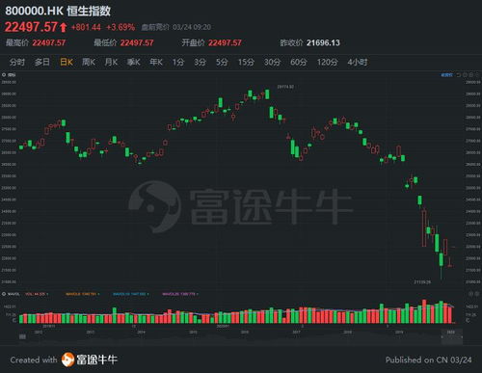Switch to the 日K daily chart tab

coord(67,62)
